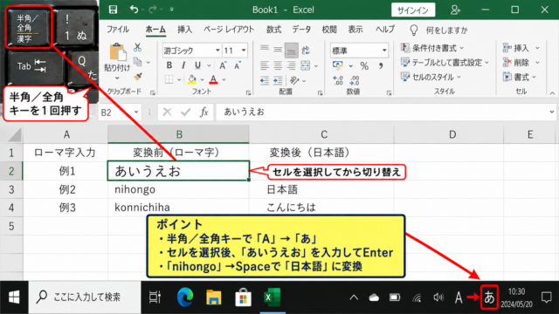Viewport: 559px width, 314px height.
Task: Click the increase indent icon
Action: 278,80
